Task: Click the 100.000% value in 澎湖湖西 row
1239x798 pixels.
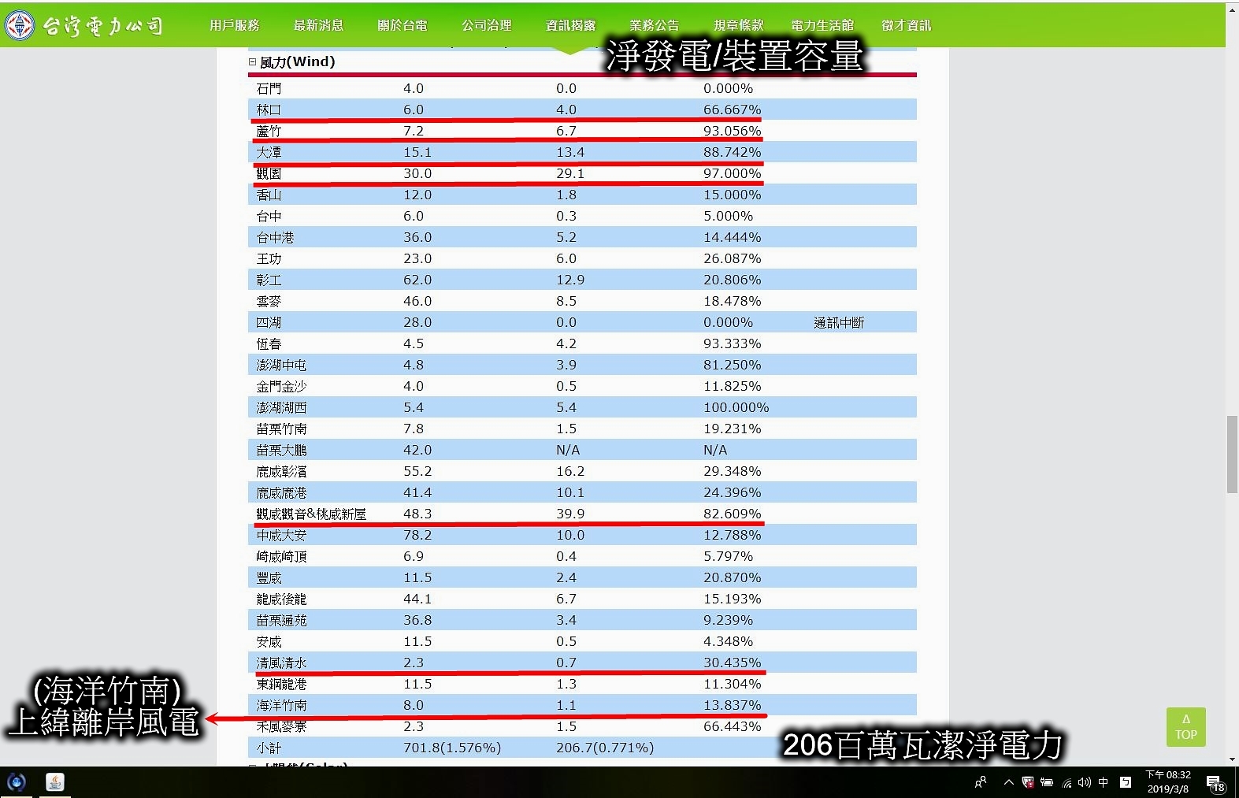Action: (x=736, y=407)
